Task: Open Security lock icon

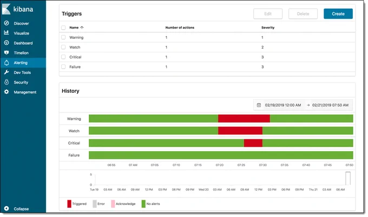Action: coord(6,82)
